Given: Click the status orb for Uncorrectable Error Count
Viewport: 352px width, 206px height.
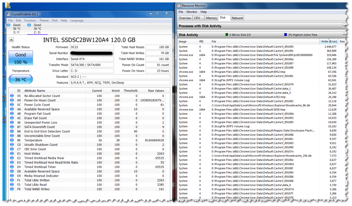Looking at the screenshot, I should [x=12, y=136].
